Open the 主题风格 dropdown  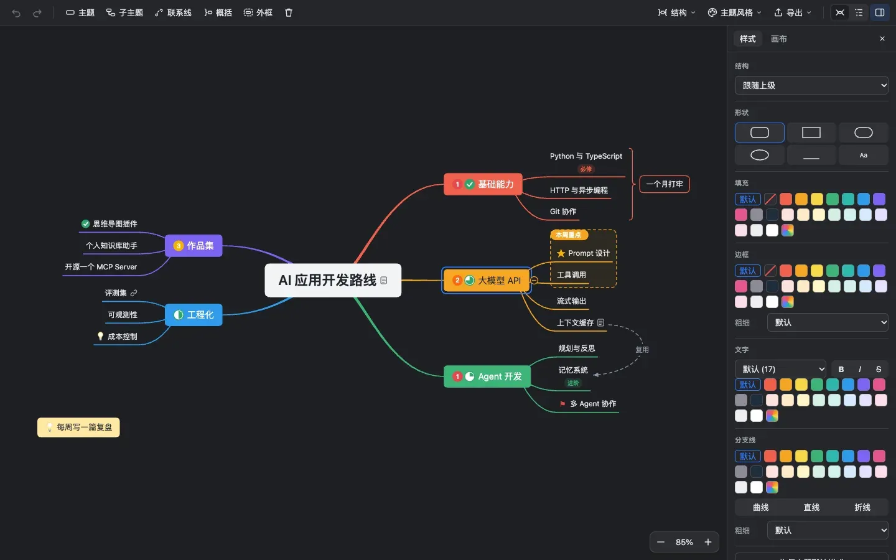[x=735, y=12]
